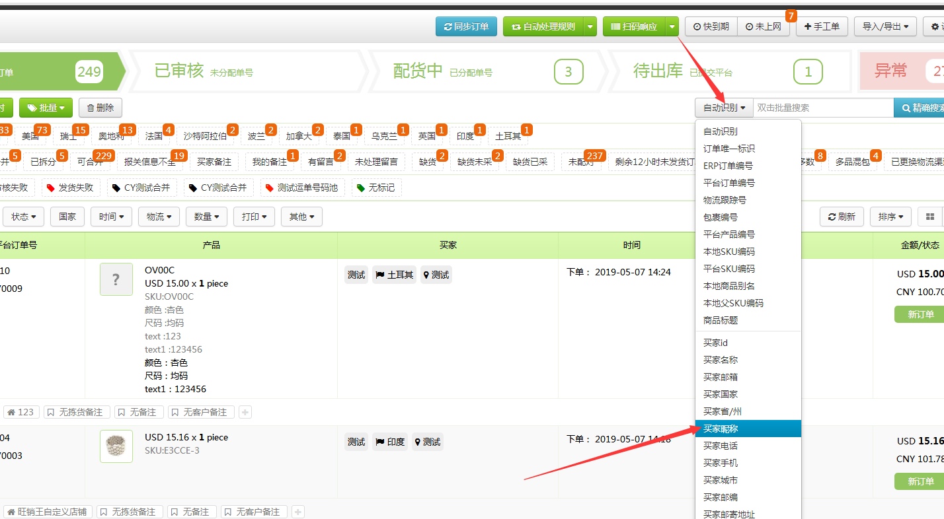Open the 导入/导出 dropdown
This screenshot has width=944, height=519.
(x=885, y=26)
